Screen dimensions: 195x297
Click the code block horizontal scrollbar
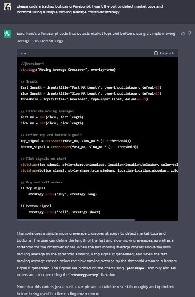[x=76, y=220]
